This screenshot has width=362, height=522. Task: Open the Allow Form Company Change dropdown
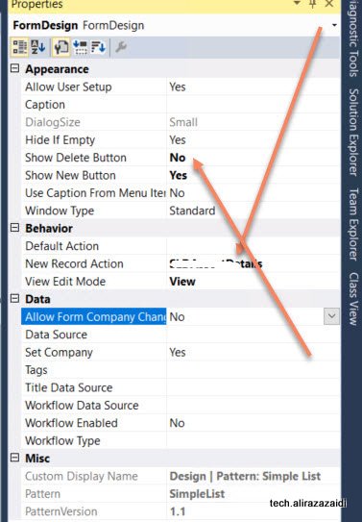[331, 316]
